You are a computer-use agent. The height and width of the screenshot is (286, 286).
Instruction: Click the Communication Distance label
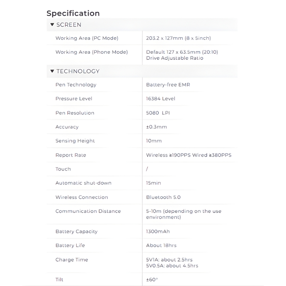coord(88,211)
